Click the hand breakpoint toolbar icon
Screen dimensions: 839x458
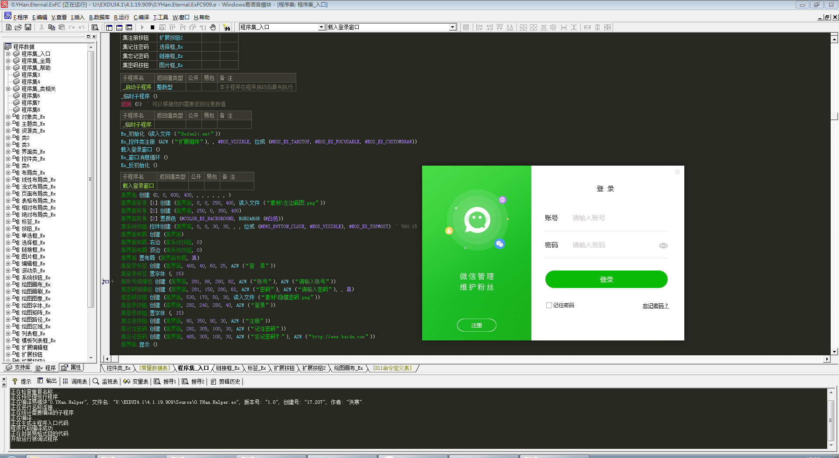213,27
